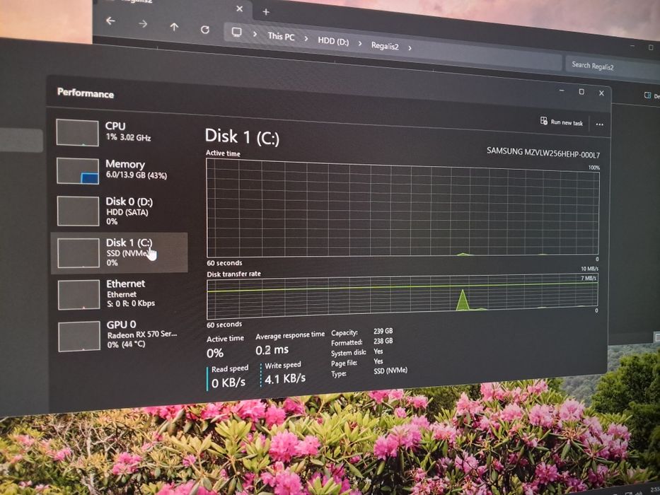Click the PC monitor icon in address bar
The width and height of the screenshot is (660, 495).
tap(236, 33)
